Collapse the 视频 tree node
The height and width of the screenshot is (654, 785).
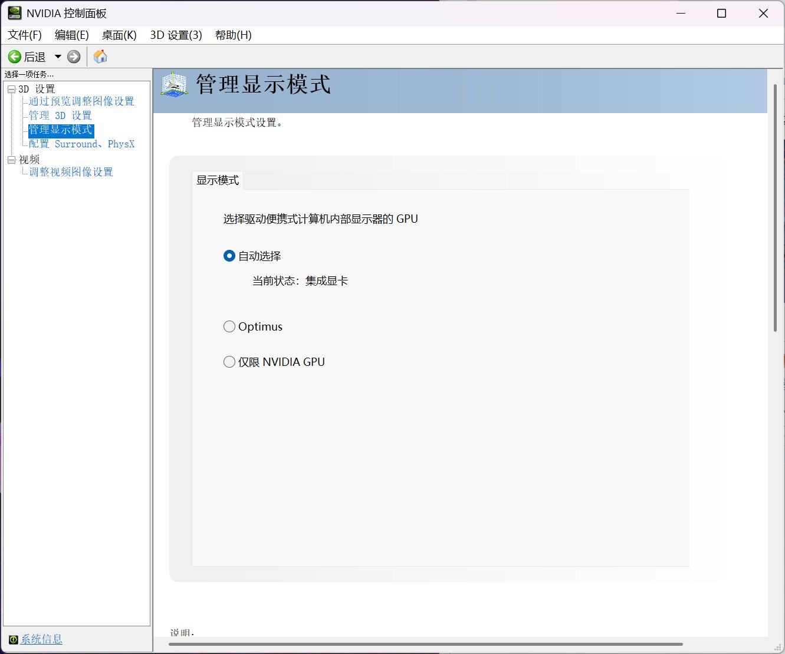[11, 160]
